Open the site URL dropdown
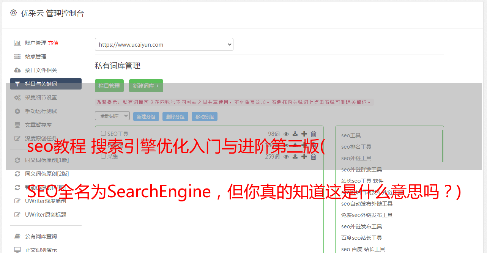This screenshot has width=487, height=253. coord(164,44)
